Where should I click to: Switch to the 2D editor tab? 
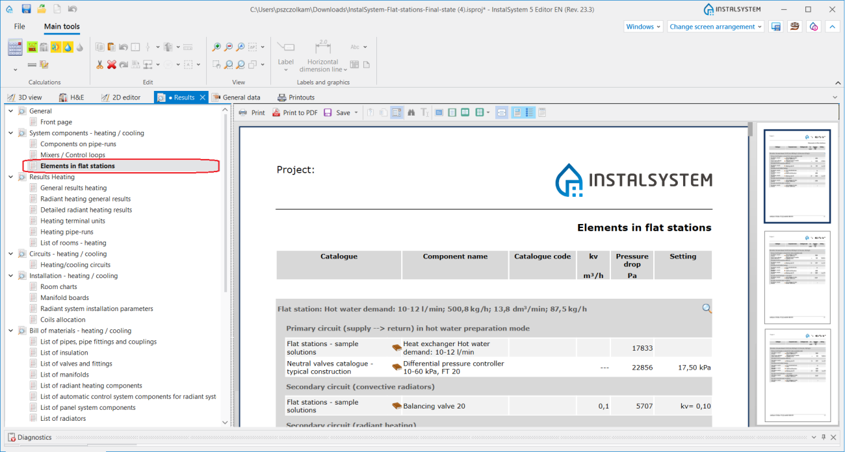pos(121,97)
